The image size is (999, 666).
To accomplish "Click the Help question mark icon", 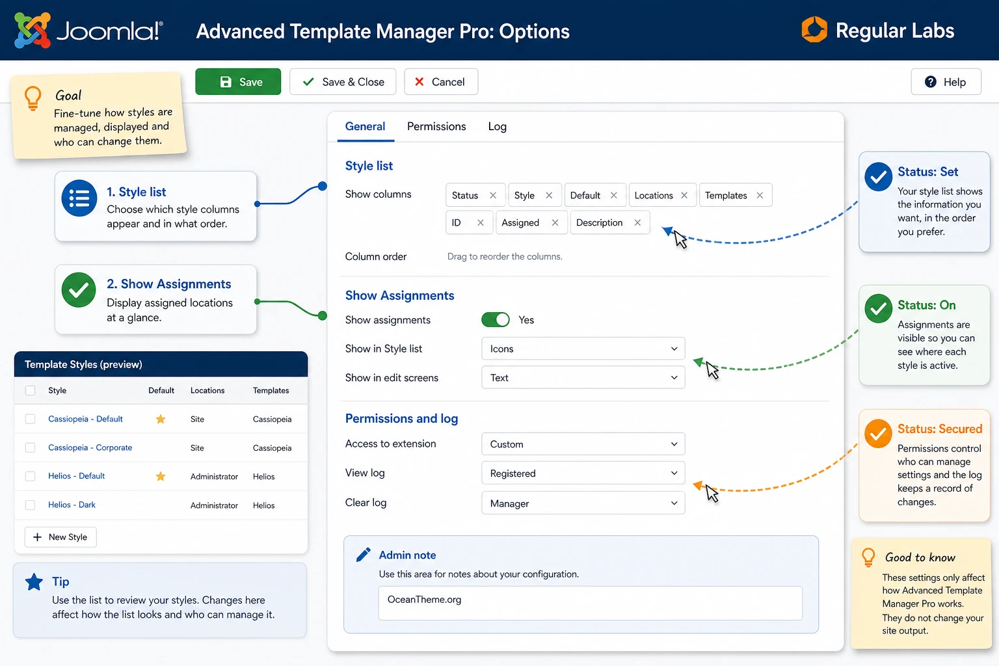I will pos(931,82).
